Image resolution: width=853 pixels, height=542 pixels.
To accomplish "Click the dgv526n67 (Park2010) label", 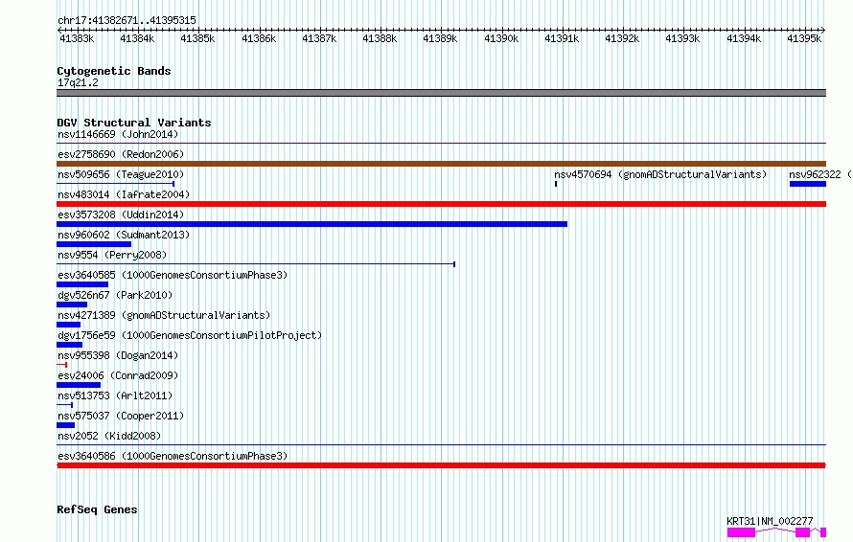I will [115, 295].
